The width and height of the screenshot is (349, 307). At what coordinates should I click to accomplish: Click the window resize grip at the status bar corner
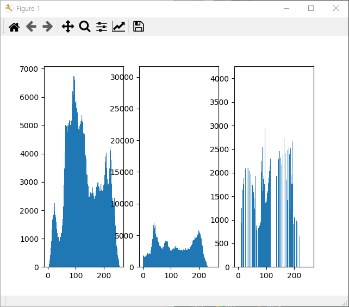[346, 303]
